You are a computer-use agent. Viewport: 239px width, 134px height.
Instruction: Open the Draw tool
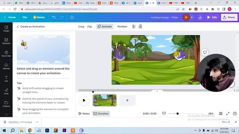[6, 91]
